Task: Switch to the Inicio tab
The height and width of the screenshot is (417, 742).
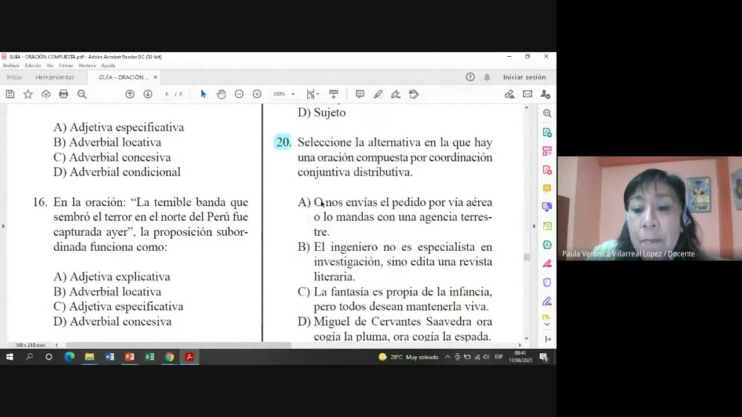Action: [14, 77]
